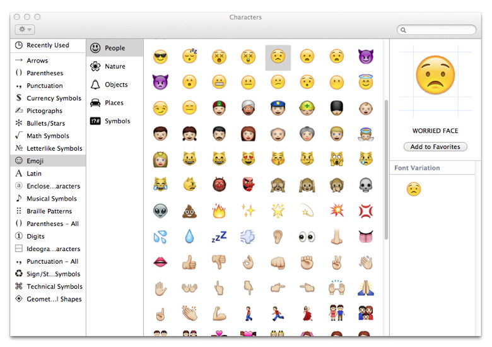Select the fire emoji

tap(219, 211)
